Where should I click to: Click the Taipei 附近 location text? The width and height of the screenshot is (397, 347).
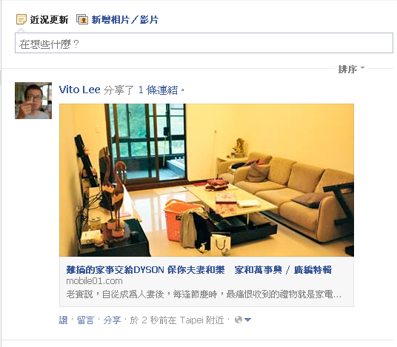click(x=202, y=320)
